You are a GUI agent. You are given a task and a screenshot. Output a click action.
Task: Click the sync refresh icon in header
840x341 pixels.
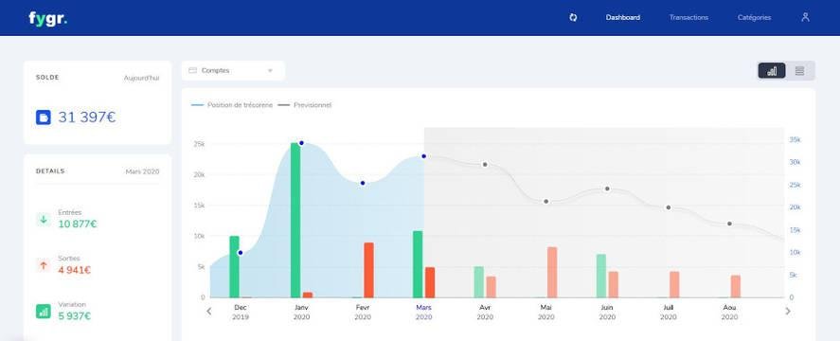(x=573, y=18)
